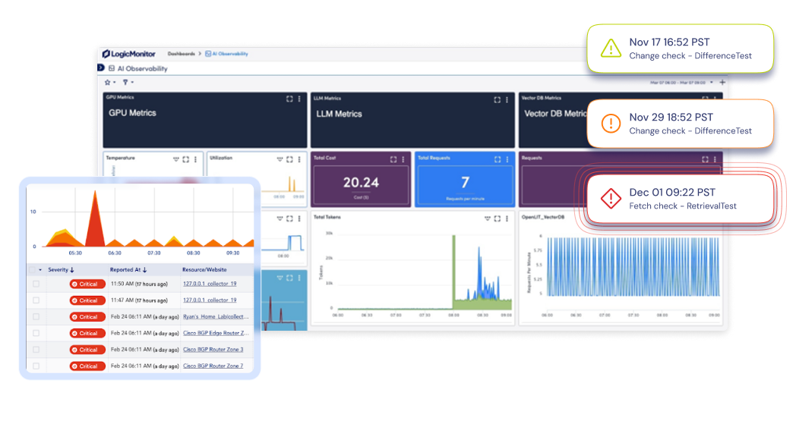
Task: Open 127.0.0.1_collector_19 link in 11:47 AM row
Action: click(x=210, y=300)
